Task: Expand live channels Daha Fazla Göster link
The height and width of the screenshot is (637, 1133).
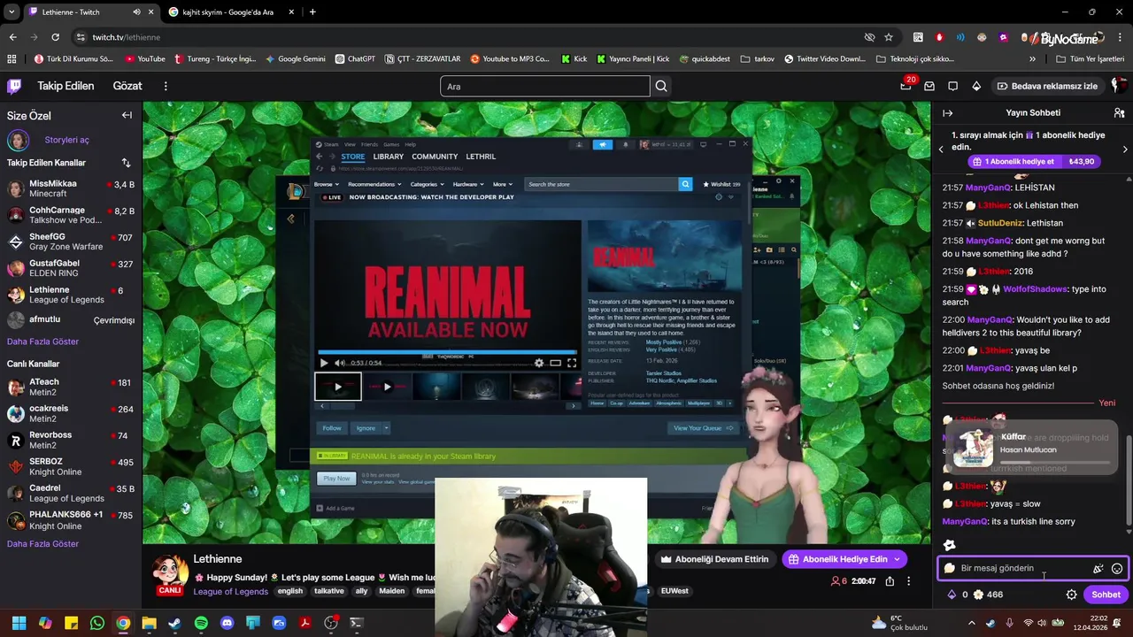Action: click(42, 544)
